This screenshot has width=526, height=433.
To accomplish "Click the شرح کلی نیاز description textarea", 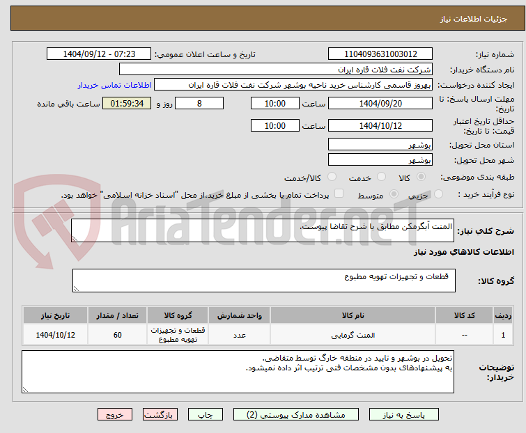I will click(x=263, y=230).
